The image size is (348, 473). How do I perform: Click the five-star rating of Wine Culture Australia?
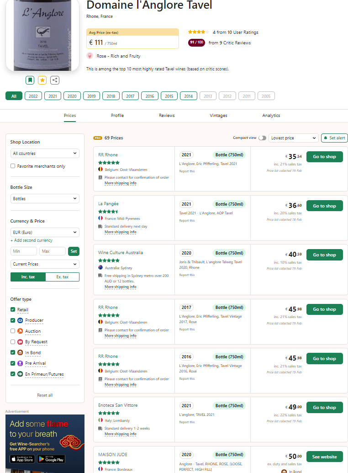tap(109, 260)
